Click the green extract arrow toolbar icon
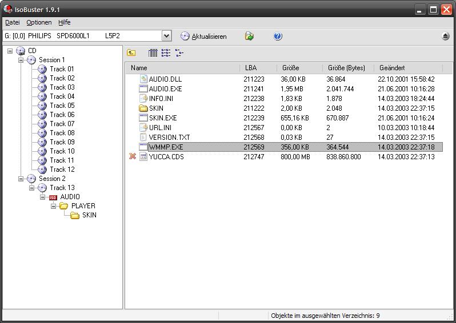The image size is (456, 323). click(249, 37)
